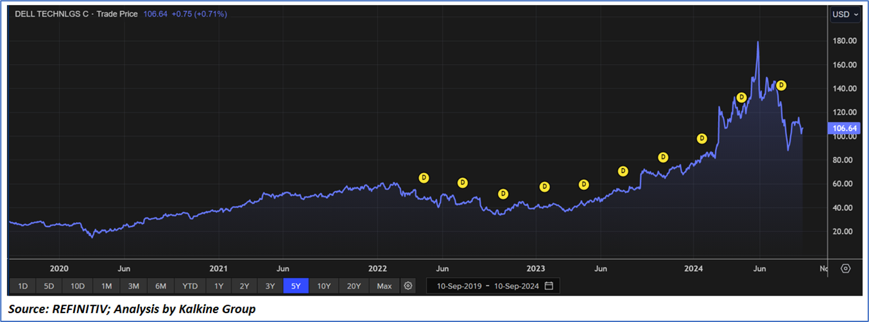
Task: Choose the 3Y range button
Action: [270, 285]
